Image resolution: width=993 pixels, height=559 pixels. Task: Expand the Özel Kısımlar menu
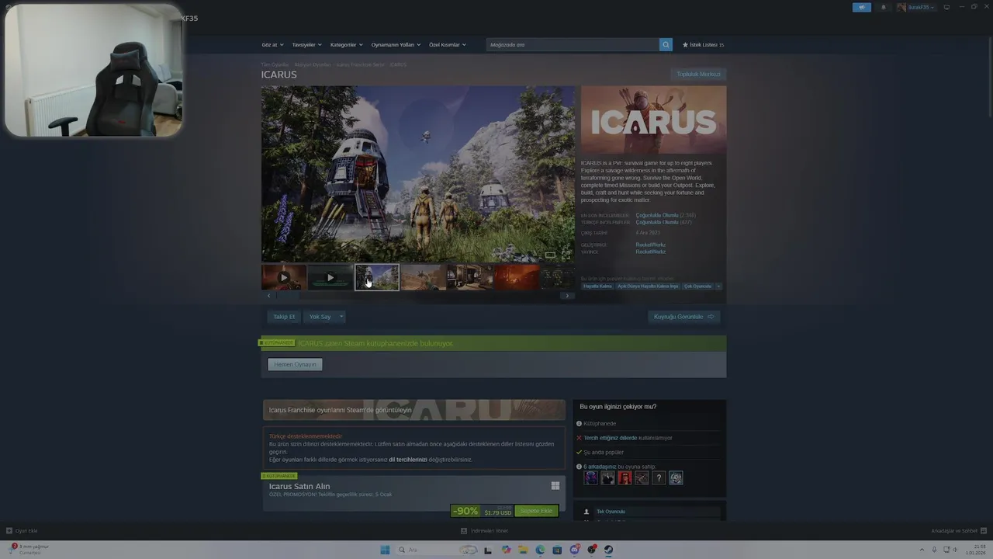(448, 45)
